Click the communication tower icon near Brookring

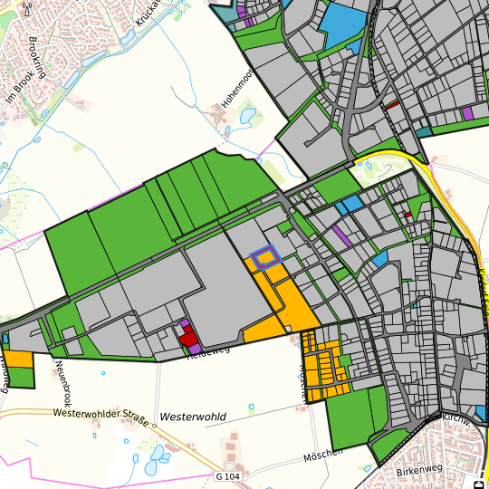tap(27, 9)
